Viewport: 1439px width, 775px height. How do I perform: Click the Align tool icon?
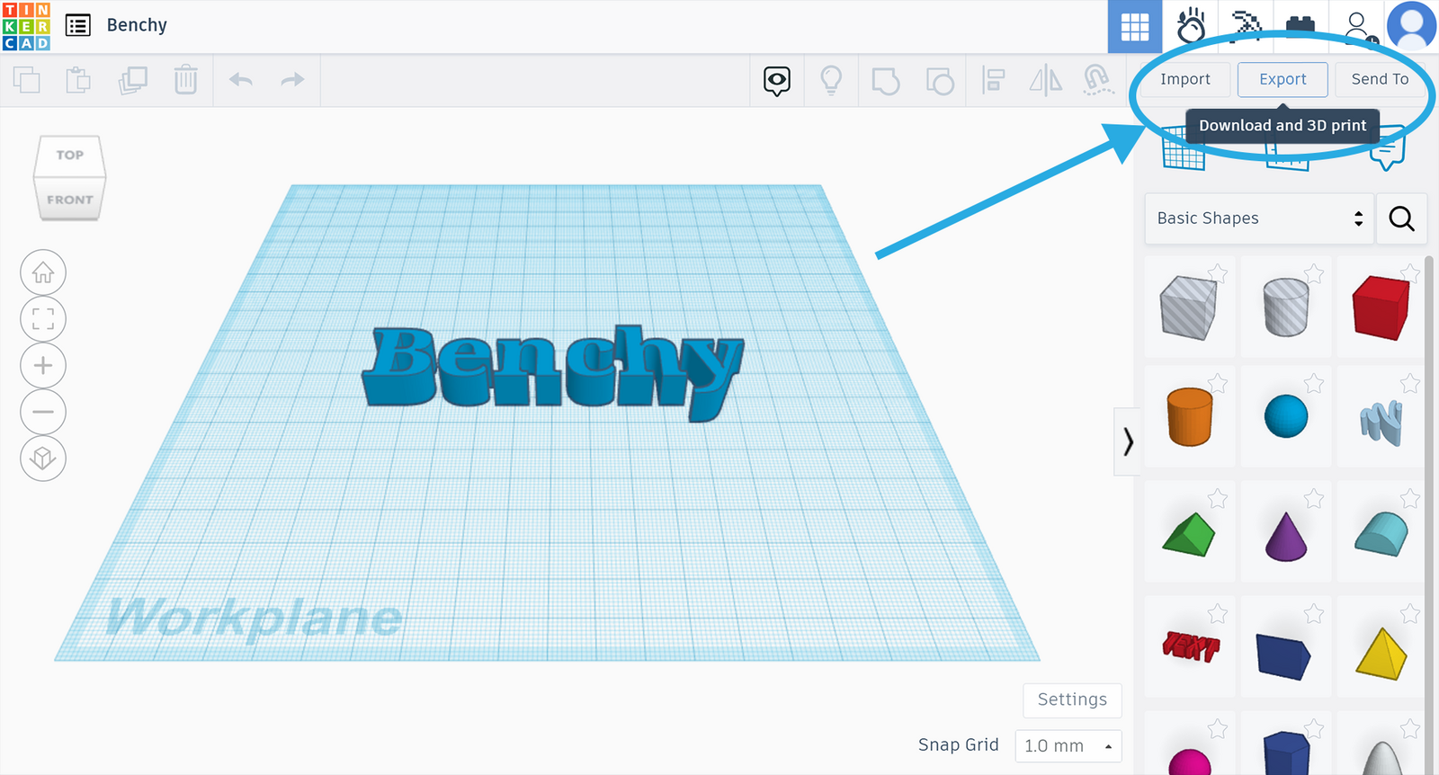coord(993,80)
